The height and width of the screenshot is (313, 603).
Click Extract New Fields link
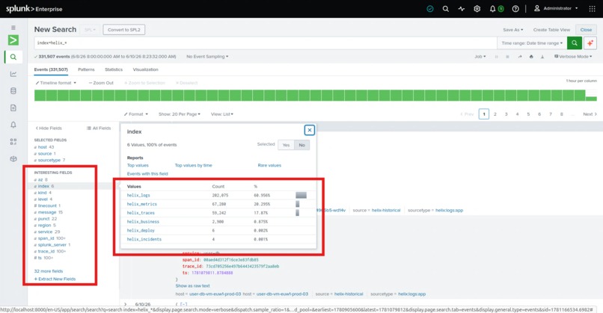(55, 279)
